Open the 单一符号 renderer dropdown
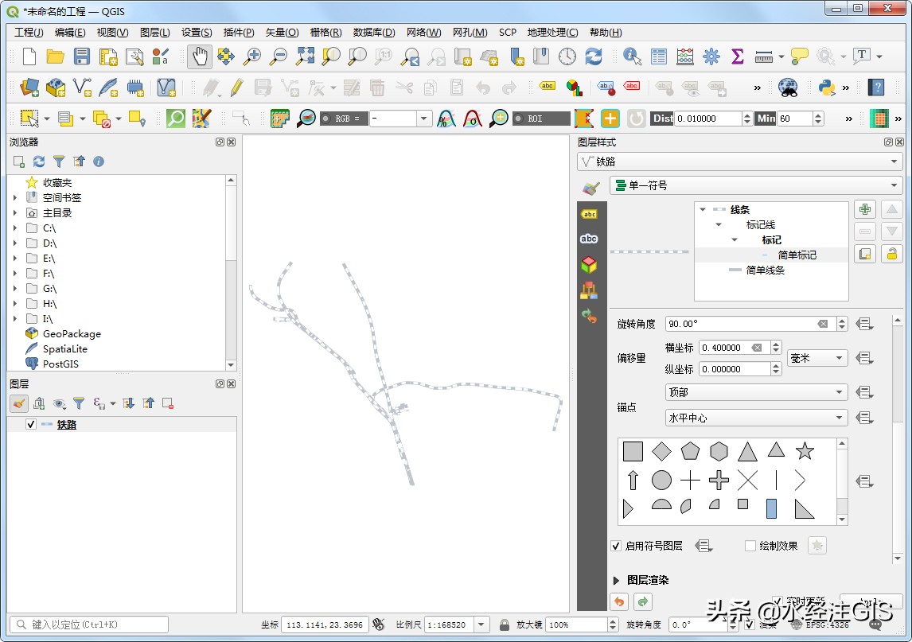The width and height of the screenshot is (912, 642). point(740,185)
